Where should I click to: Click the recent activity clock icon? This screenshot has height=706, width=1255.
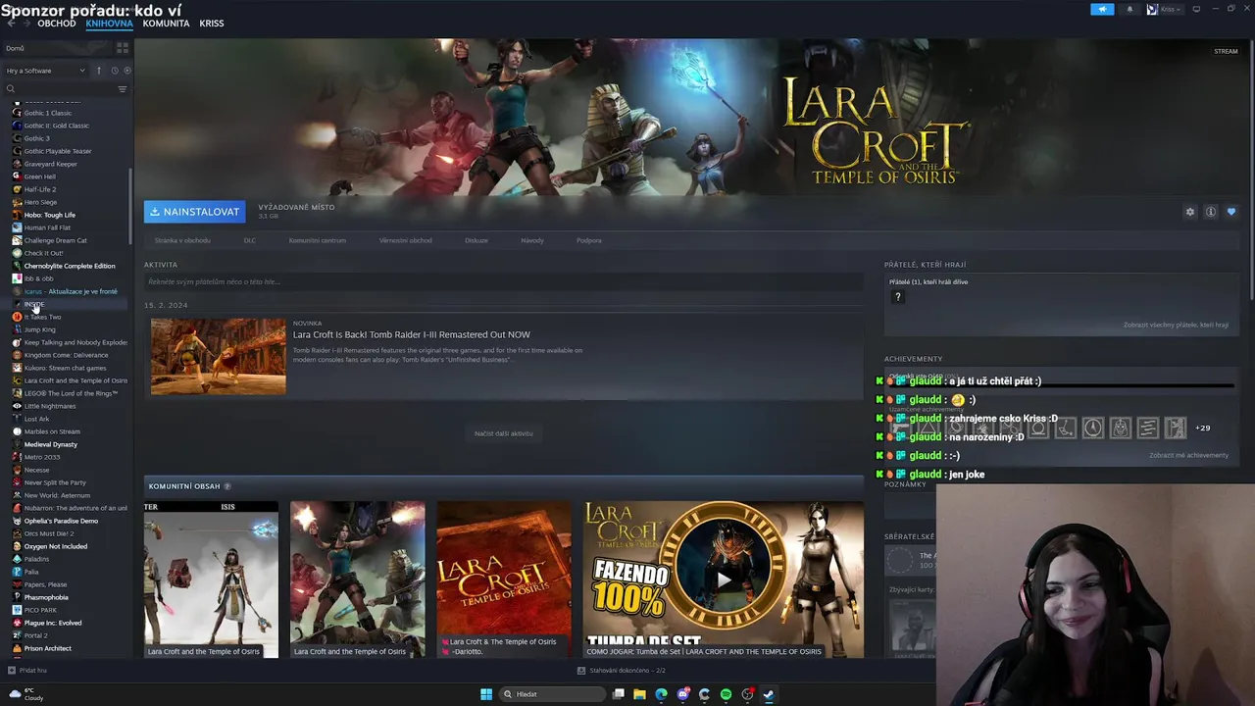click(115, 71)
